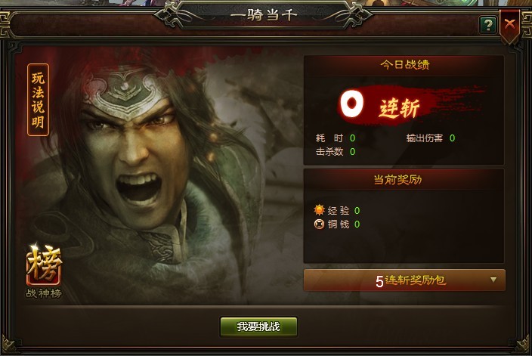The image size is (532, 356).
Task: Click the 一骑当千 title banner
Action: pyautogui.click(x=264, y=15)
